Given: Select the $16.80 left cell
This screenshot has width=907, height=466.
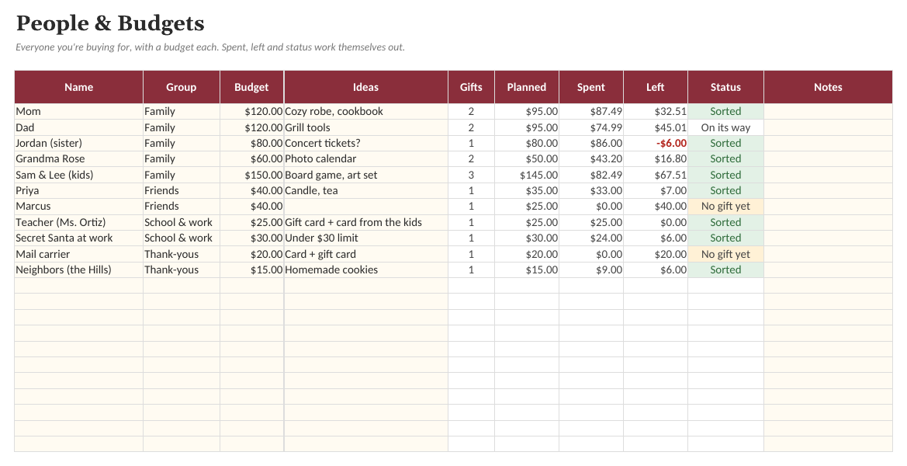Looking at the screenshot, I should (656, 158).
